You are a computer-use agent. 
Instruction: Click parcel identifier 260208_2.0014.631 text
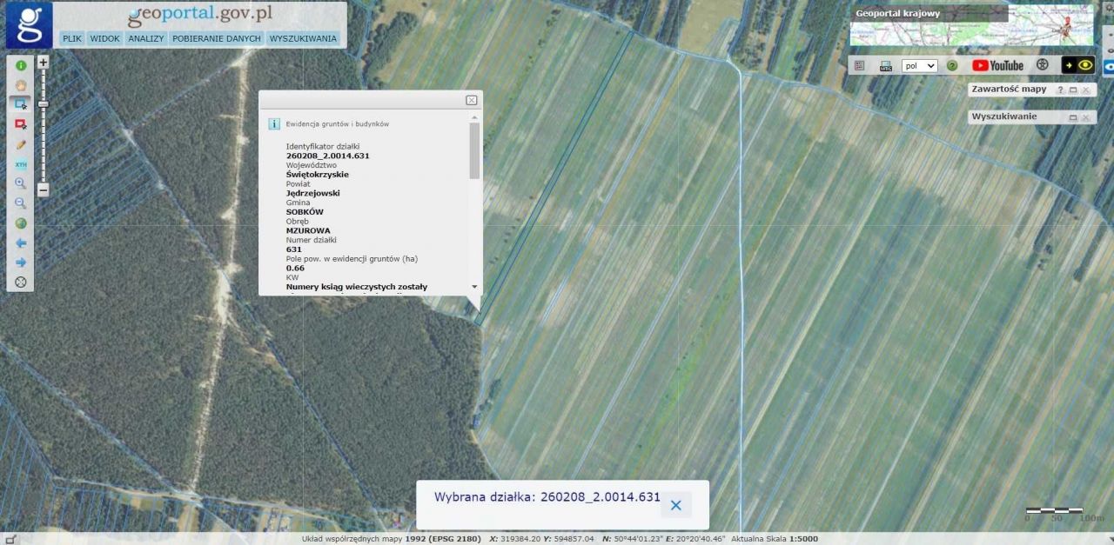(328, 156)
